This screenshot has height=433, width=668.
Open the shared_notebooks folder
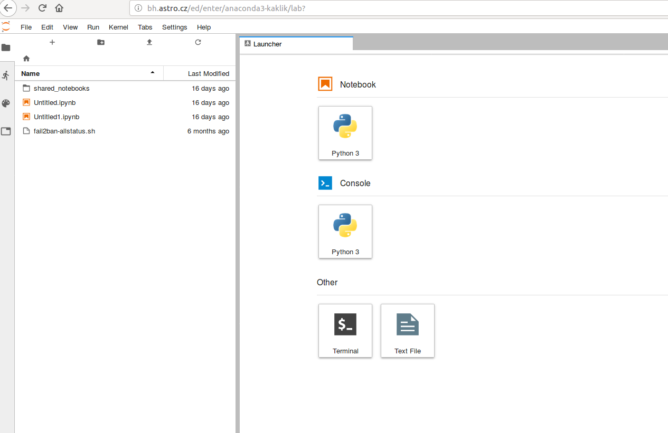click(x=61, y=89)
